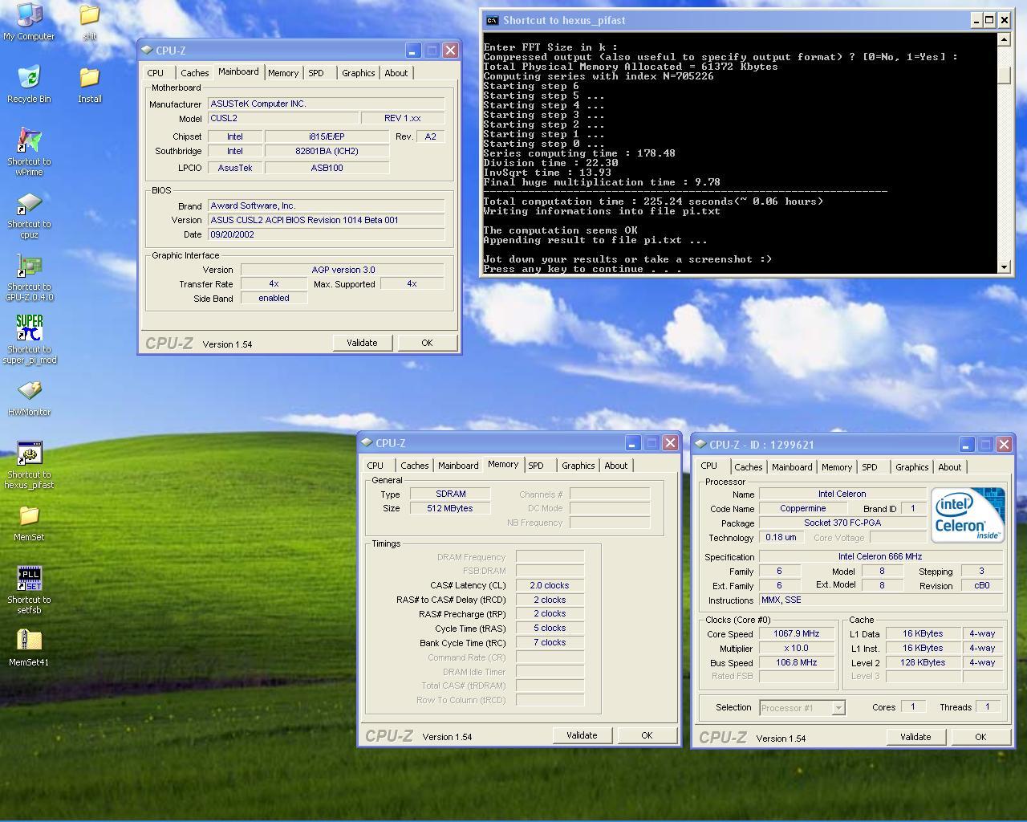The image size is (1027, 822).
Task: Open About tab in CPU-Z ID window
Action: [950, 467]
